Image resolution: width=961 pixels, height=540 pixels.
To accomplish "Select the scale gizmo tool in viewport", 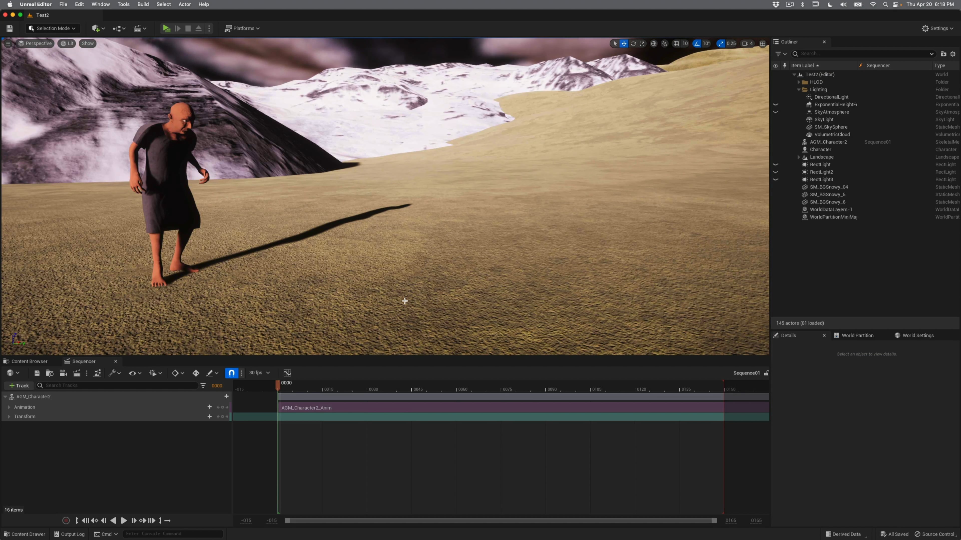I will 642,43.
